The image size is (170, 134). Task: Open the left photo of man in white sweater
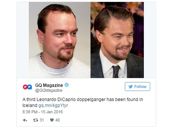tap(59, 40)
